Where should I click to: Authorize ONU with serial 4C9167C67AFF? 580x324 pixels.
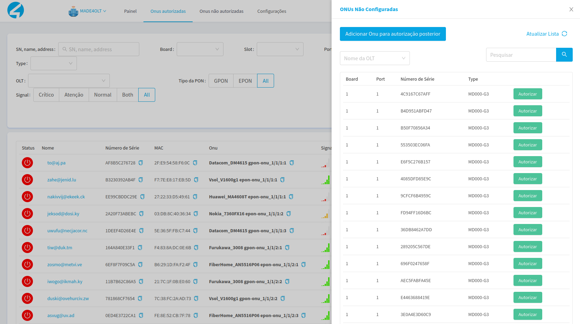point(527,94)
